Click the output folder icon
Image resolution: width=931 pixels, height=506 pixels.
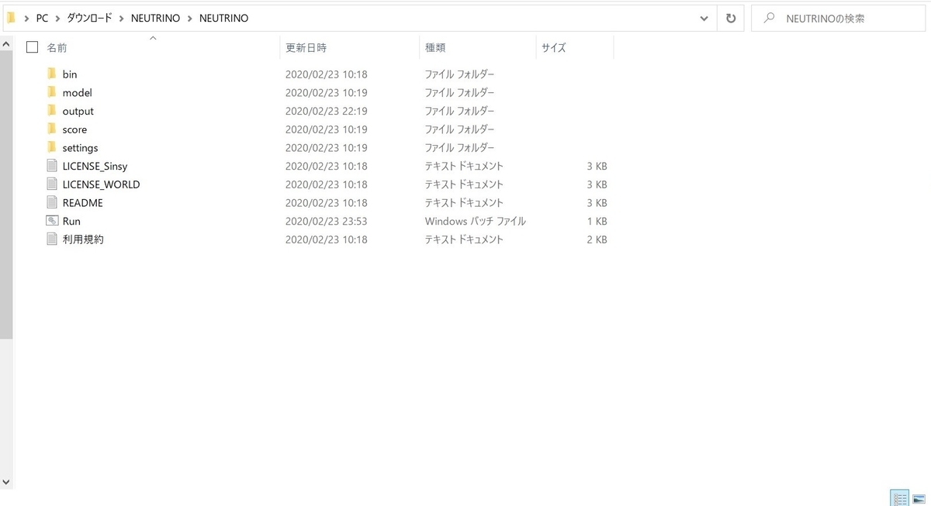tap(52, 111)
